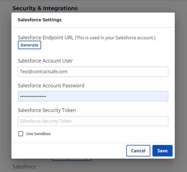Click the Salesforce Account Password label
This screenshot has width=187, height=172.
click(x=51, y=86)
